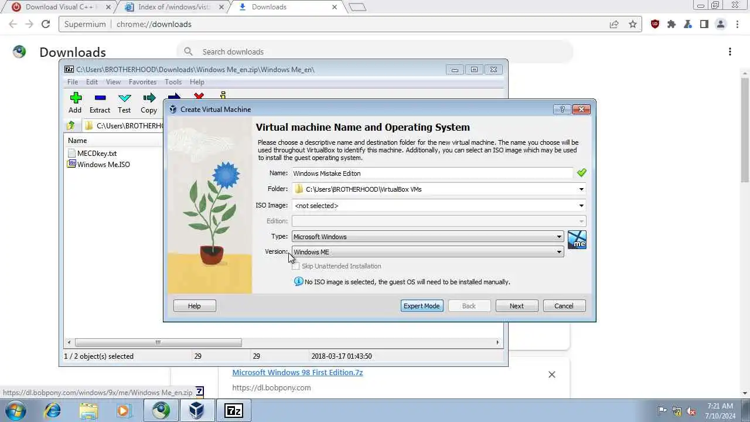Viewport: 750px width, 422px height.
Task: Click Next in Create Virtual Machine
Action: pyautogui.click(x=517, y=306)
